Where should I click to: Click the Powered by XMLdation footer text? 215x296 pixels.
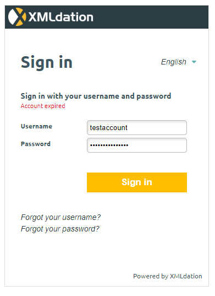[168, 276]
